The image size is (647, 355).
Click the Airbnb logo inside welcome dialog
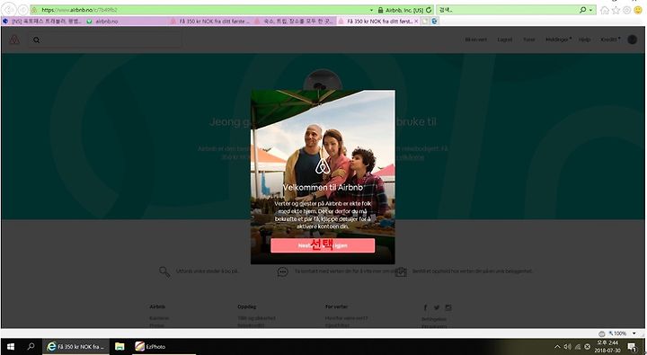pyautogui.click(x=323, y=166)
